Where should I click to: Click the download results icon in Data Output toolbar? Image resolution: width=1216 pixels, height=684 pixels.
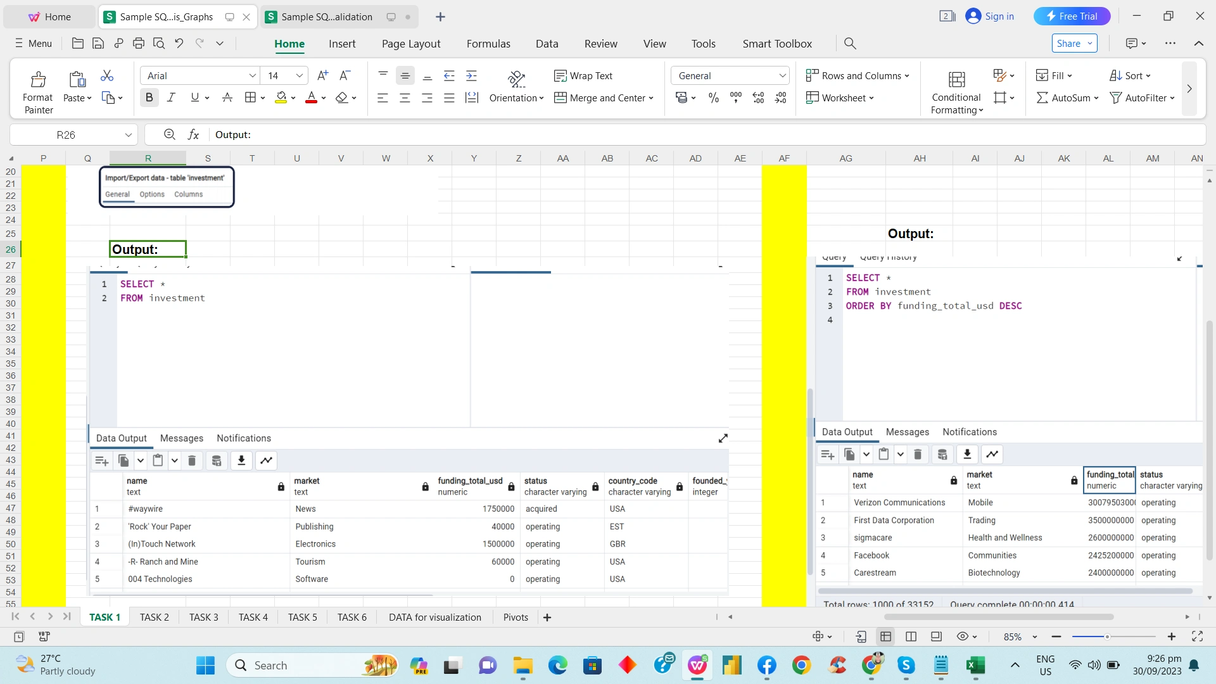(x=241, y=460)
